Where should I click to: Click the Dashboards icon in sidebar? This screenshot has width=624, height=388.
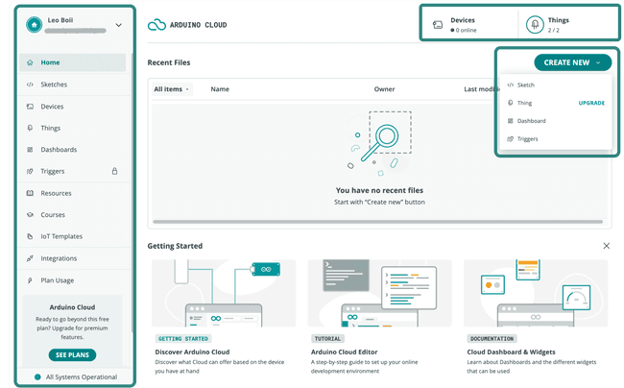tap(31, 150)
